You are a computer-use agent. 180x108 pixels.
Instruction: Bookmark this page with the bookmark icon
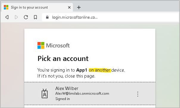point(35,17)
